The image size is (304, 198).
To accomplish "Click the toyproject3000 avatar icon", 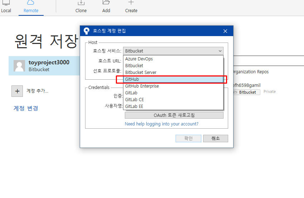I will click(x=19, y=66).
